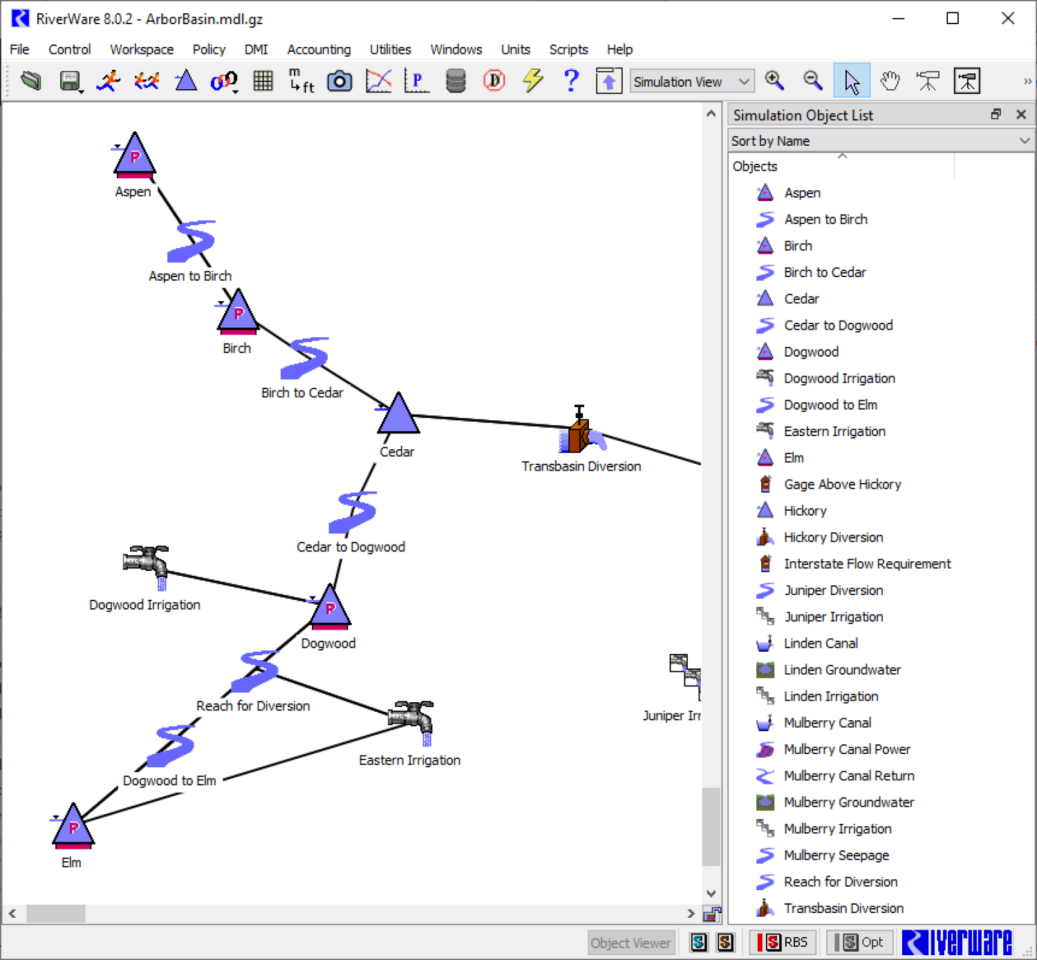Click the zoom in magnifier icon

click(775, 81)
